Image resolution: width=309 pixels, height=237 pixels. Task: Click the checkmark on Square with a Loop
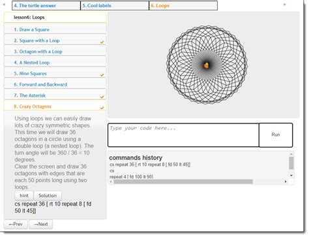(x=102, y=42)
